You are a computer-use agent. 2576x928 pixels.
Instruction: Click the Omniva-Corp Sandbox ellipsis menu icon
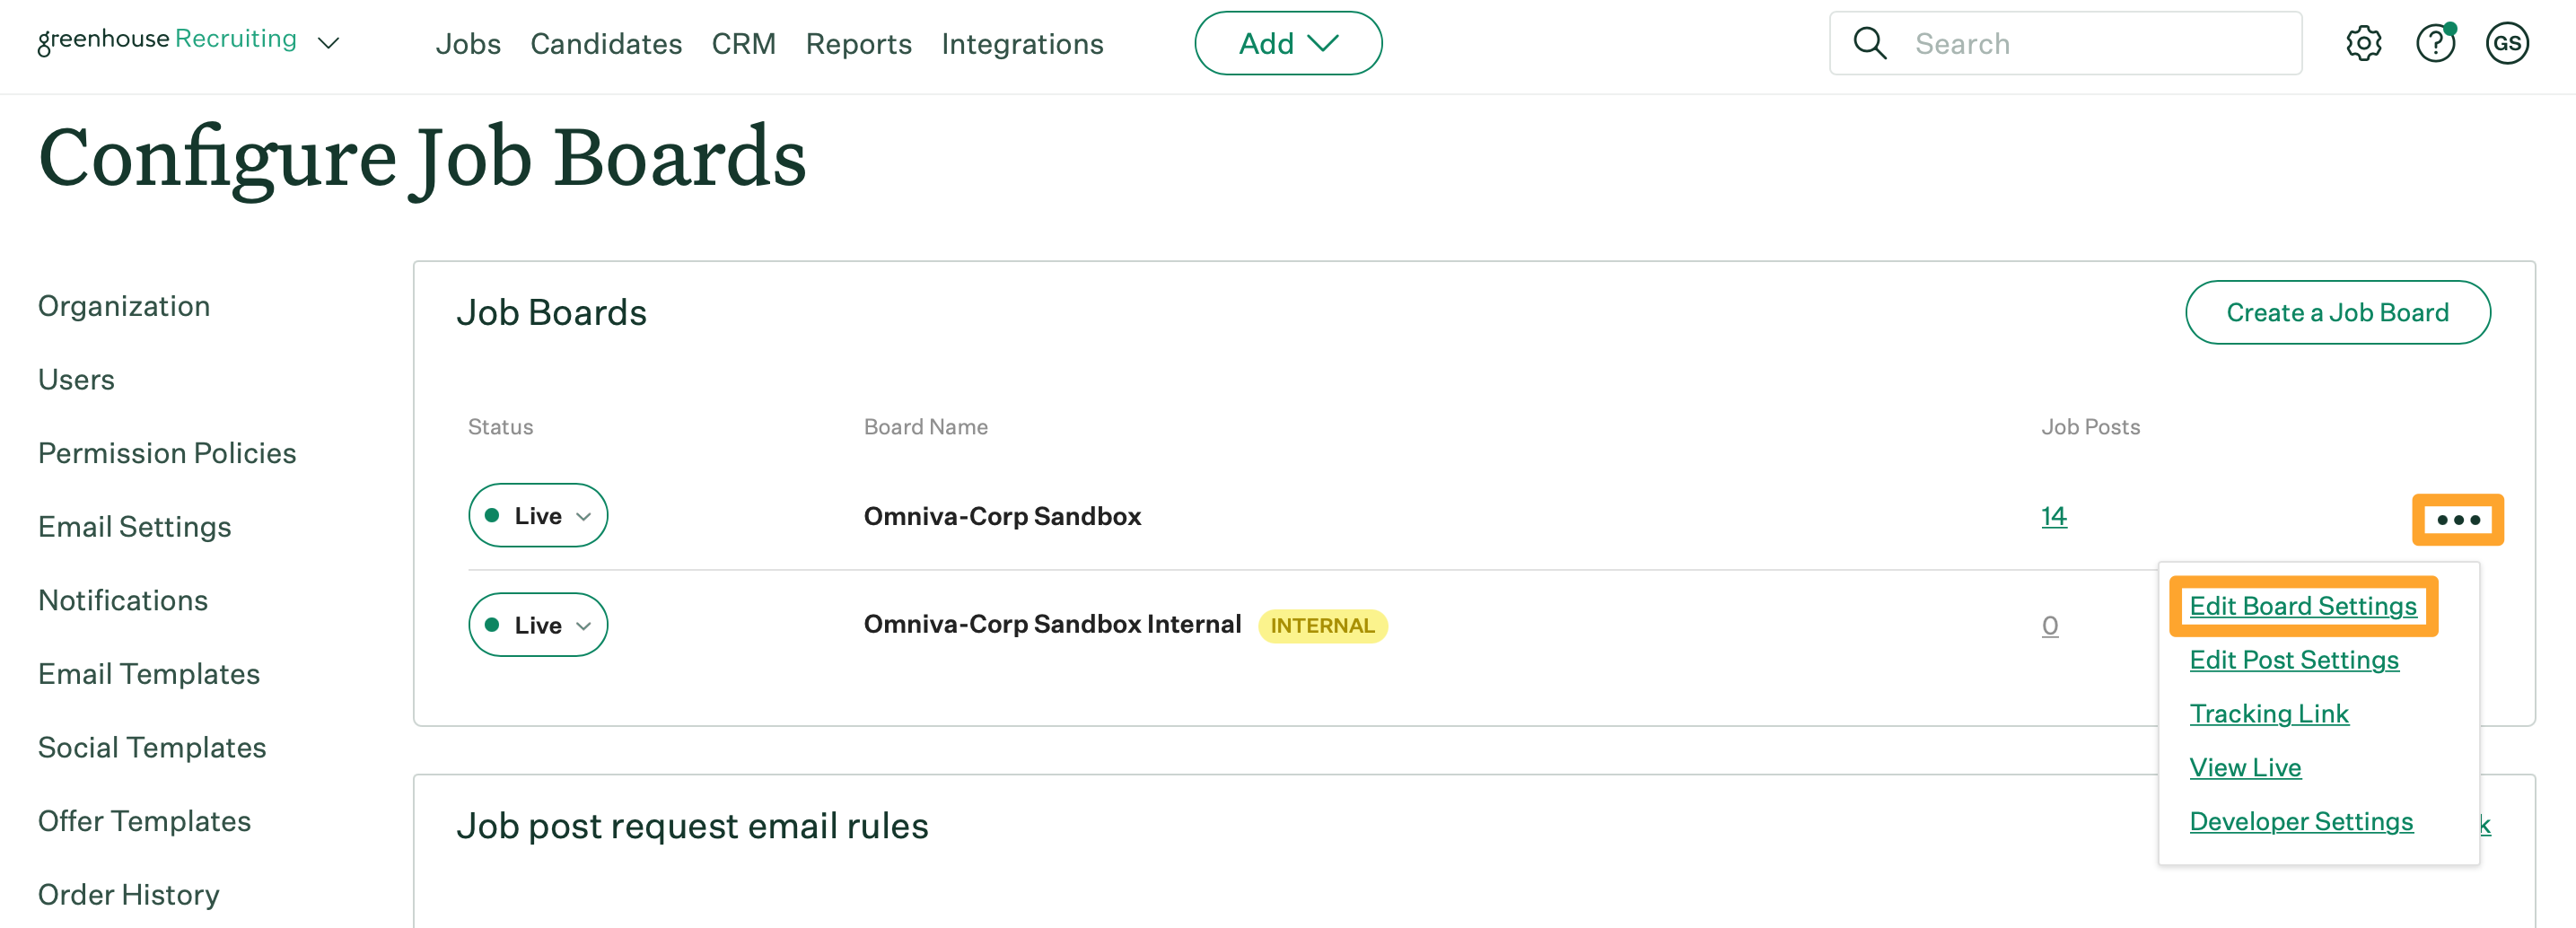tap(2457, 520)
